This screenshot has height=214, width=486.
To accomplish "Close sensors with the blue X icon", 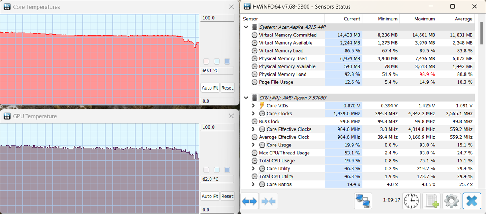I will [x=472, y=201].
